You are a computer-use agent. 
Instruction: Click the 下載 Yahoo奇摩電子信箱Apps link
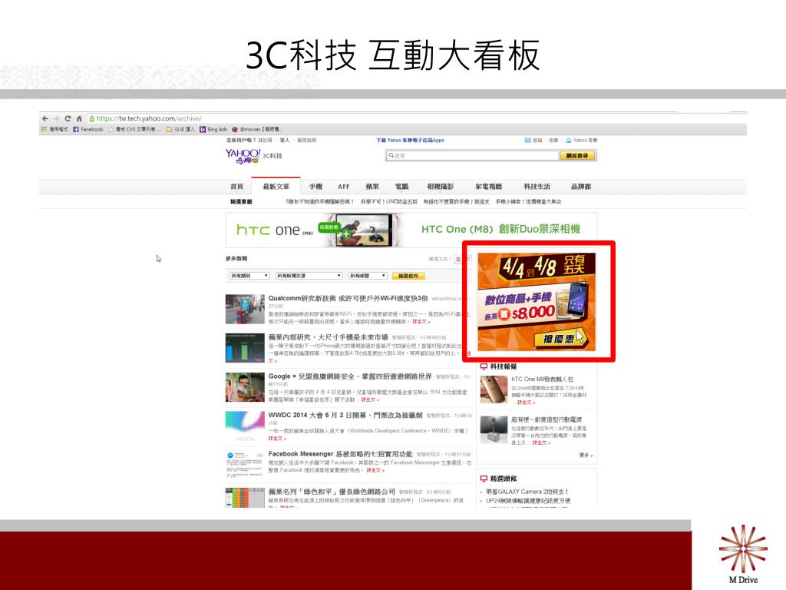410,141
